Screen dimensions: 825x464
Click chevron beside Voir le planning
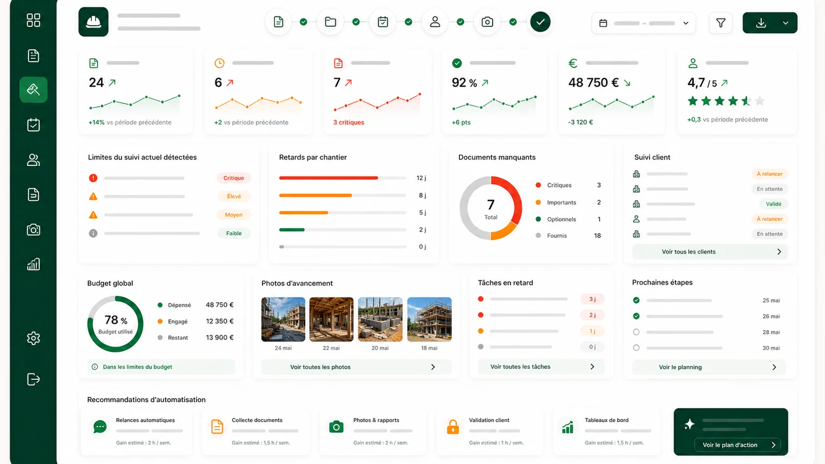pos(774,367)
